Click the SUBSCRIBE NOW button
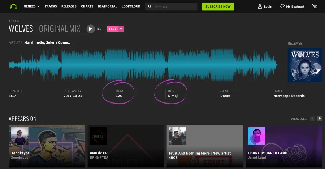 coord(218,6)
